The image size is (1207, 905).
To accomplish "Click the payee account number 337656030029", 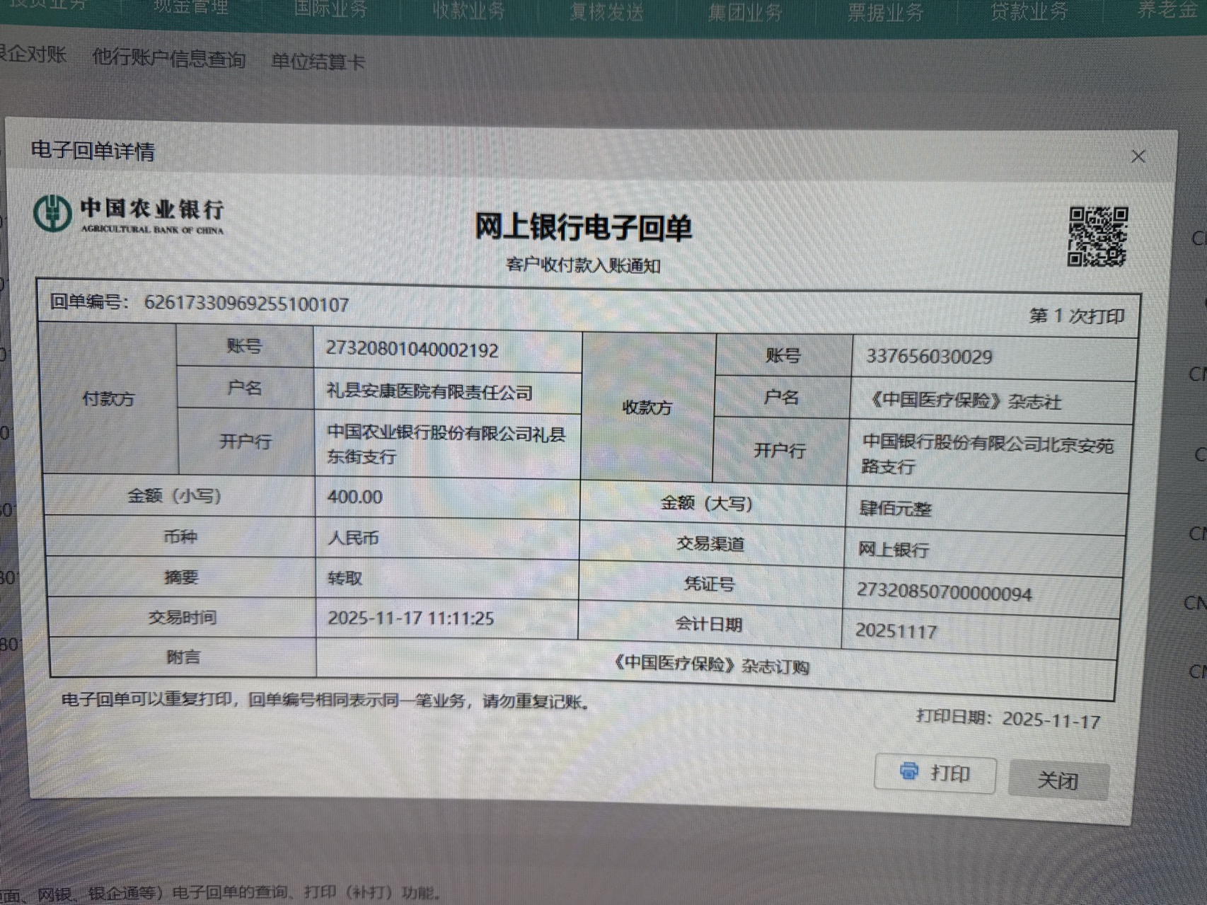I will tap(929, 357).
